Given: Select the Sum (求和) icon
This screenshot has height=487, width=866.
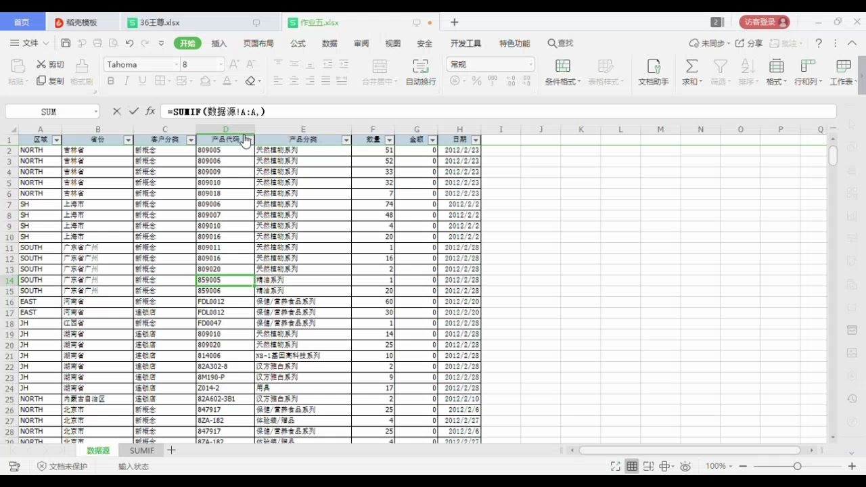Looking at the screenshot, I should point(691,67).
